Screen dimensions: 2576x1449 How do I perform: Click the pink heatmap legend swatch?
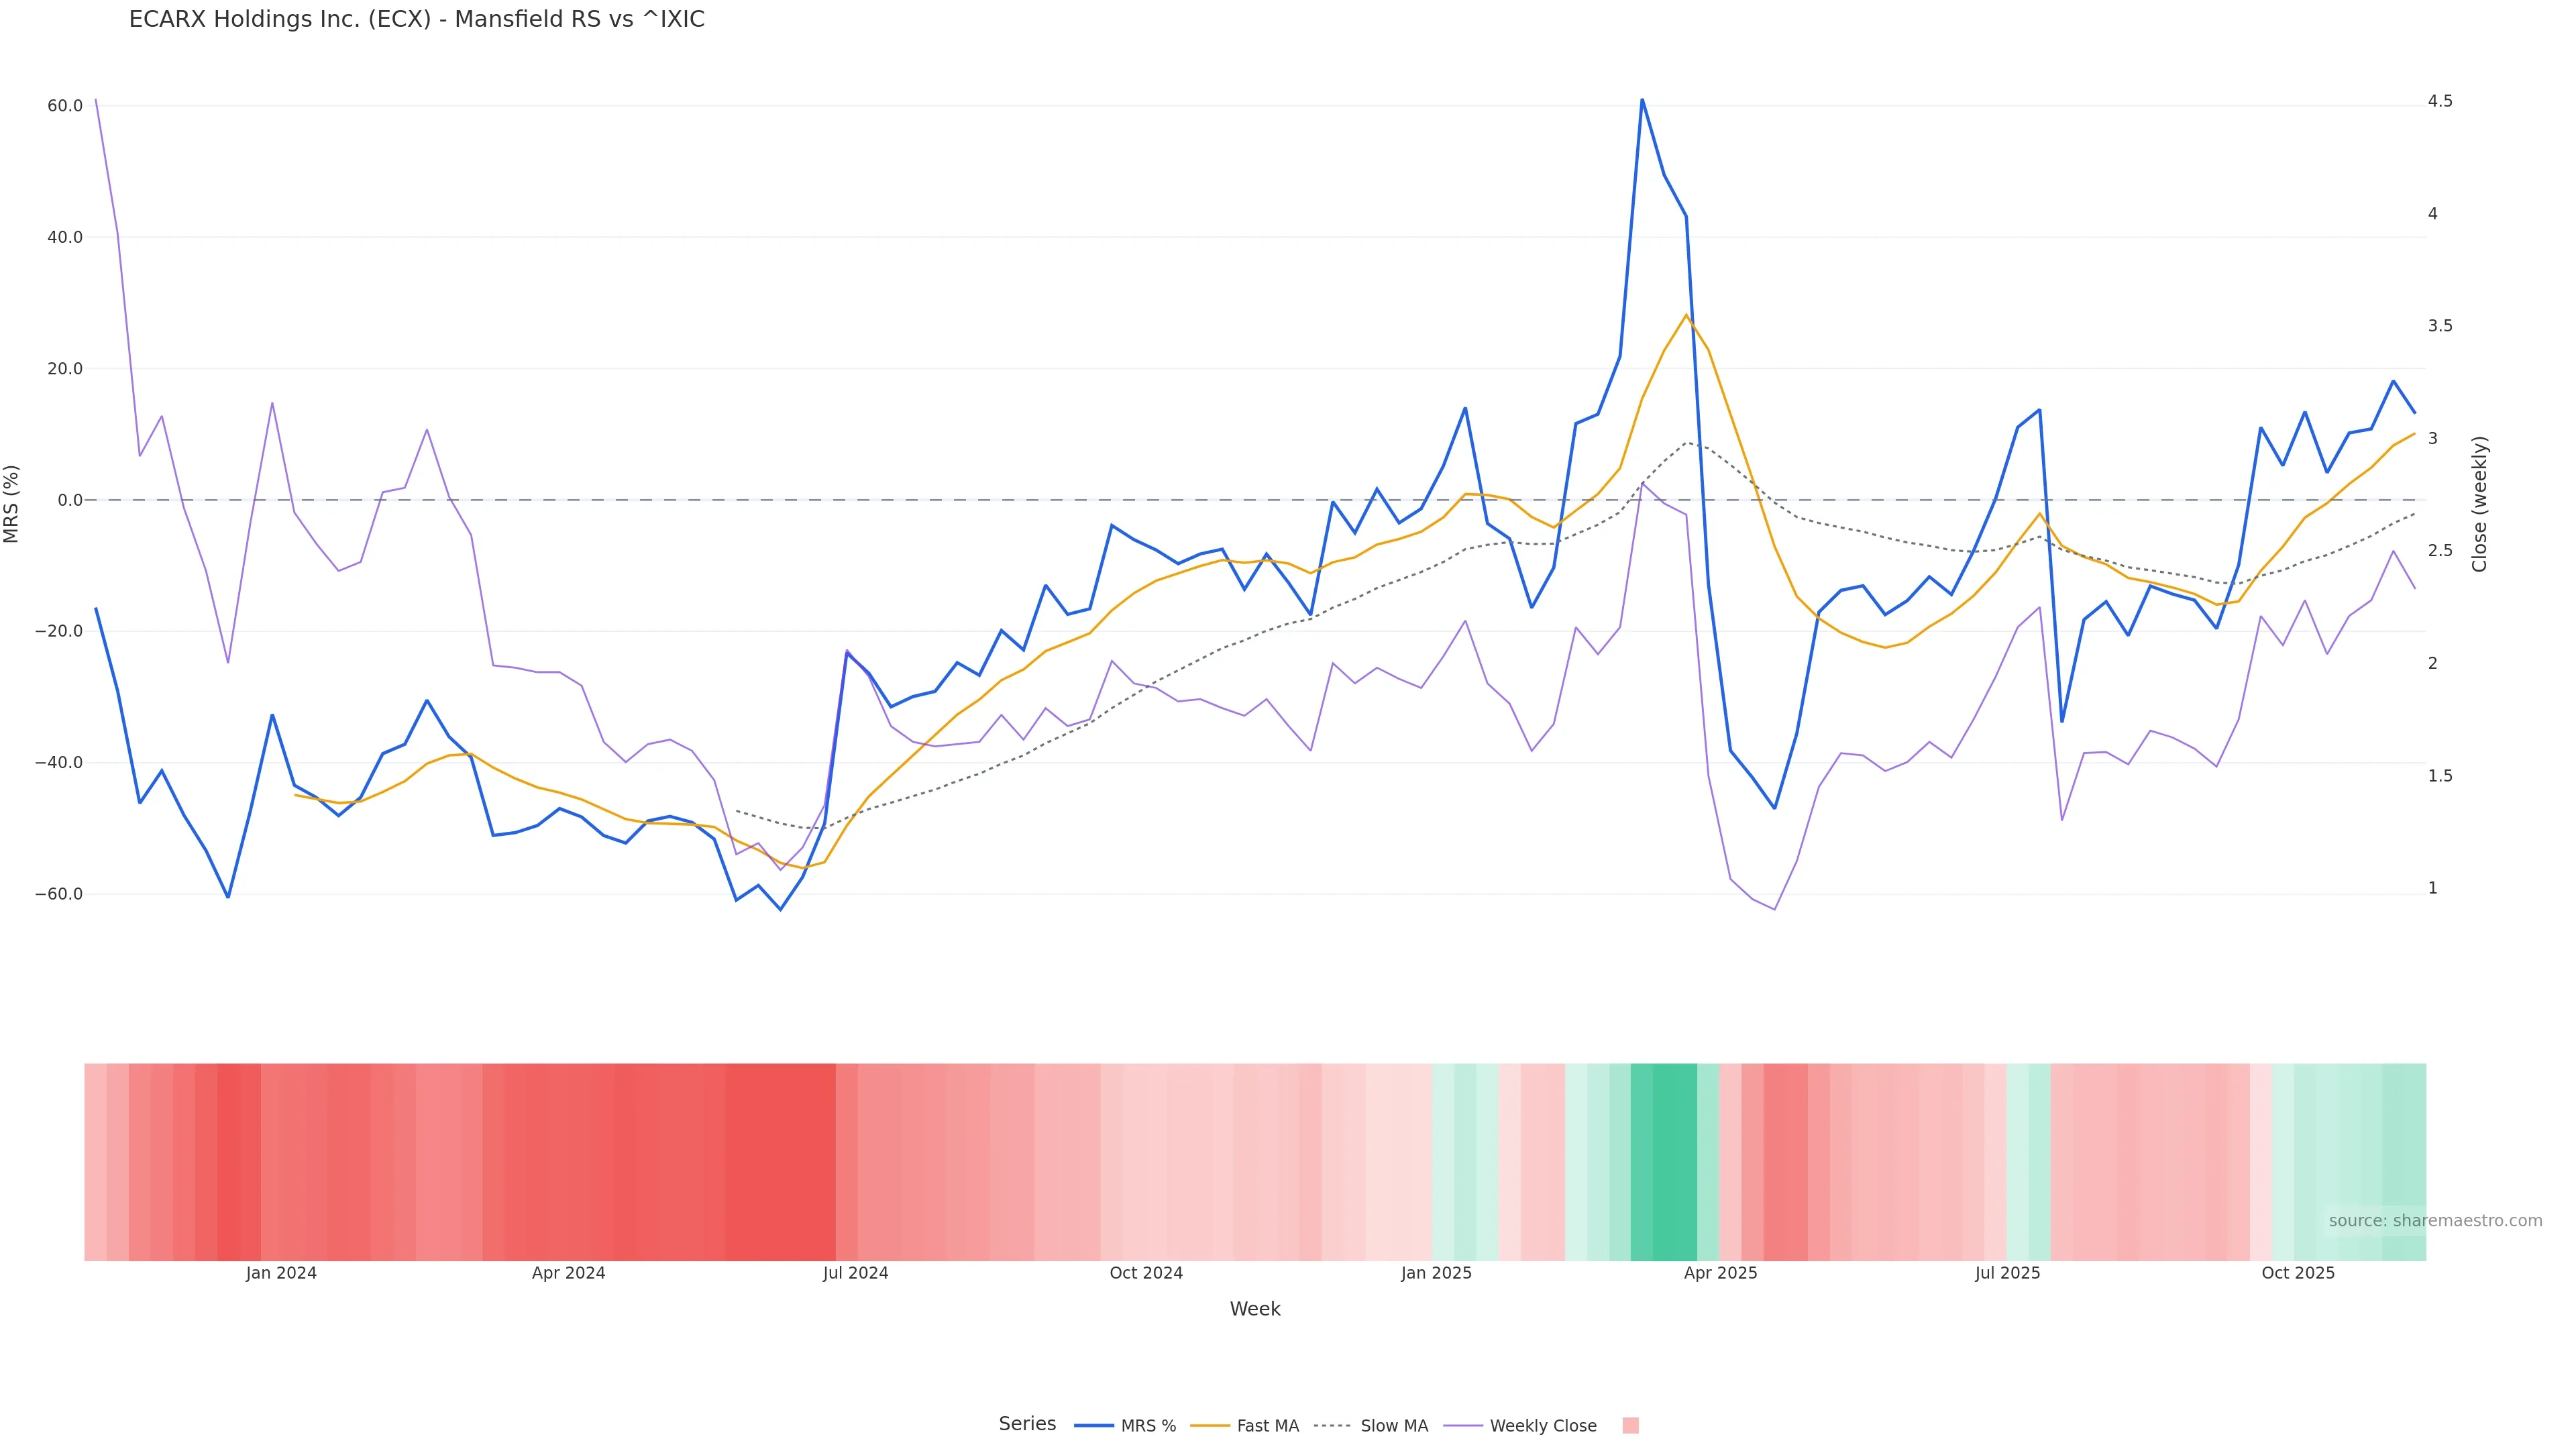[x=1630, y=1425]
